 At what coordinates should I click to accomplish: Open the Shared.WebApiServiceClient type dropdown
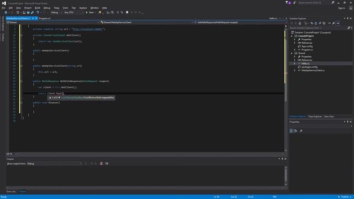[x=147, y=22]
